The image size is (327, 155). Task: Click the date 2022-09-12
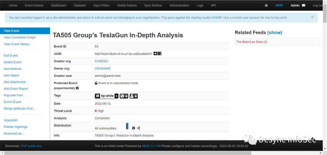[103, 104]
